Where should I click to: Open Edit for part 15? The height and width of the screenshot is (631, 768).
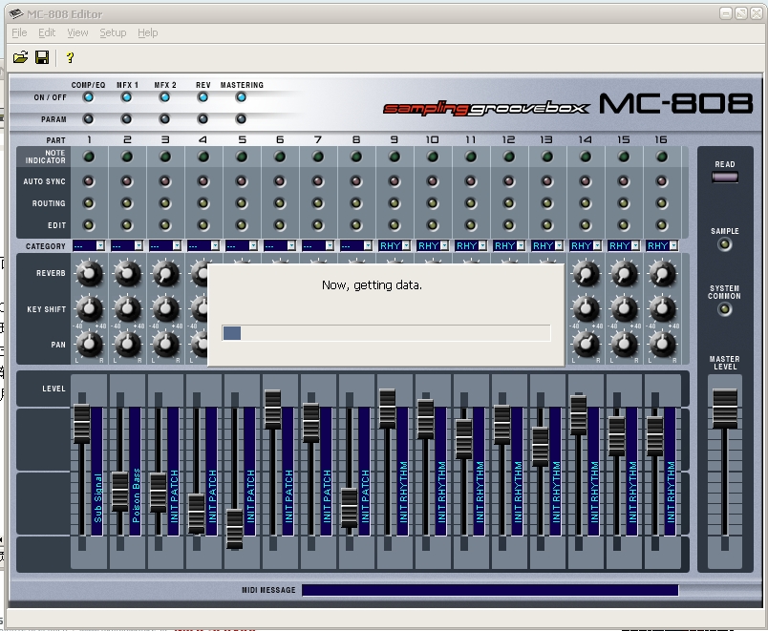point(624,225)
